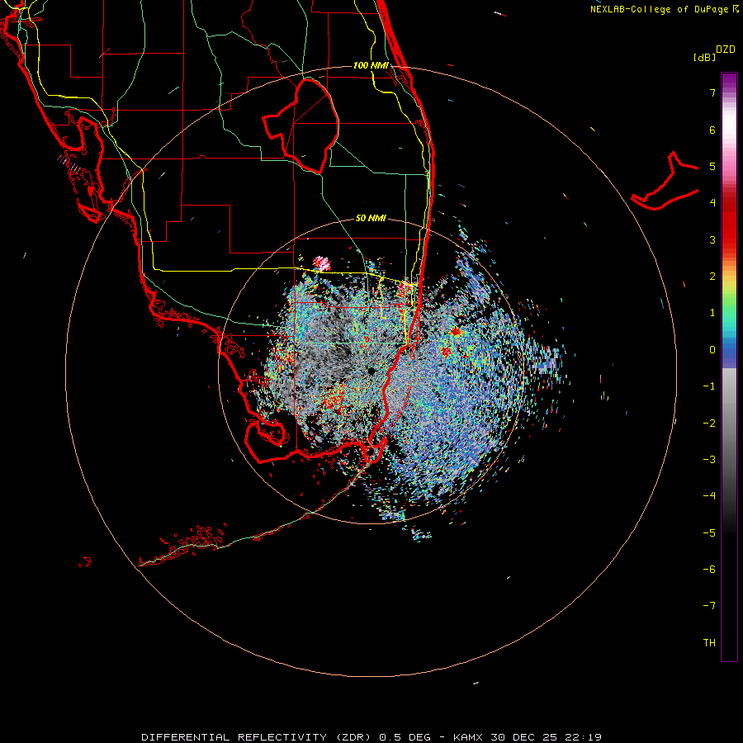Image resolution: width=743 pixels, height=743 pixels.
Task: Click the 0.5 DEG elevation text
Action: (x=405, y=737)
